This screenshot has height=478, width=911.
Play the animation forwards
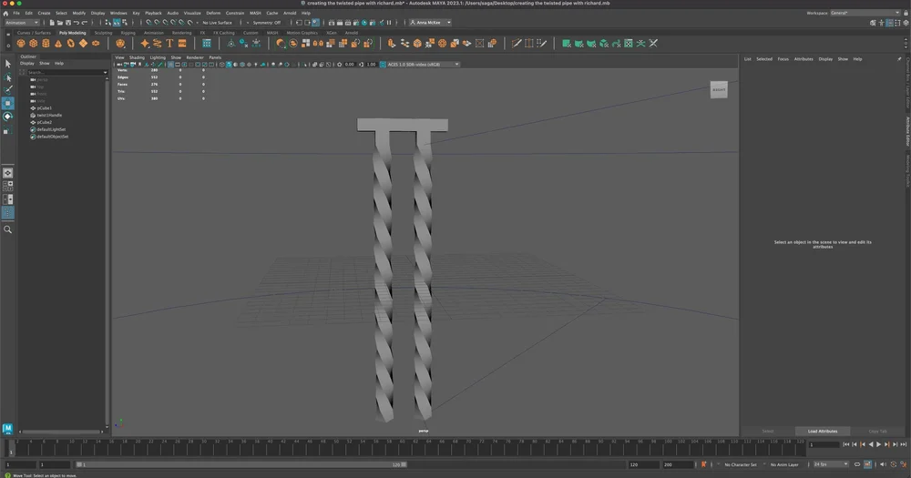[x=878, y=444]
